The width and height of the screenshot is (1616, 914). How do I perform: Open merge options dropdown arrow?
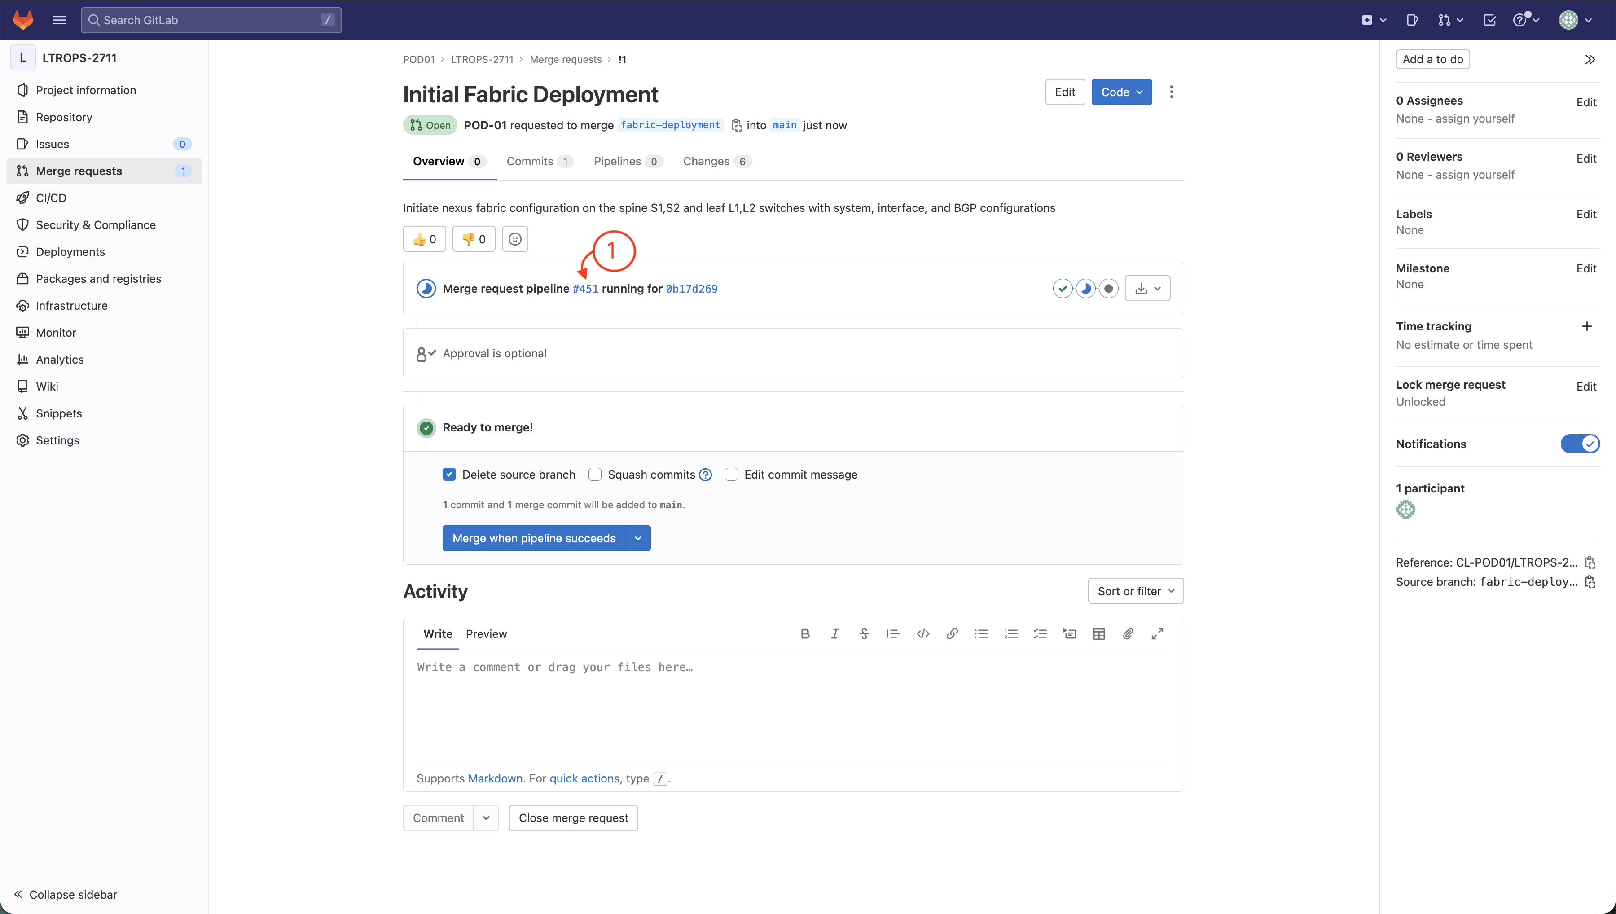[x=637, y=539]
